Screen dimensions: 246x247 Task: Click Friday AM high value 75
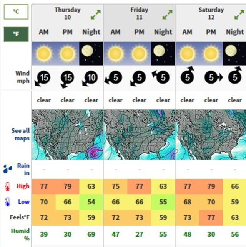(116, 186)
